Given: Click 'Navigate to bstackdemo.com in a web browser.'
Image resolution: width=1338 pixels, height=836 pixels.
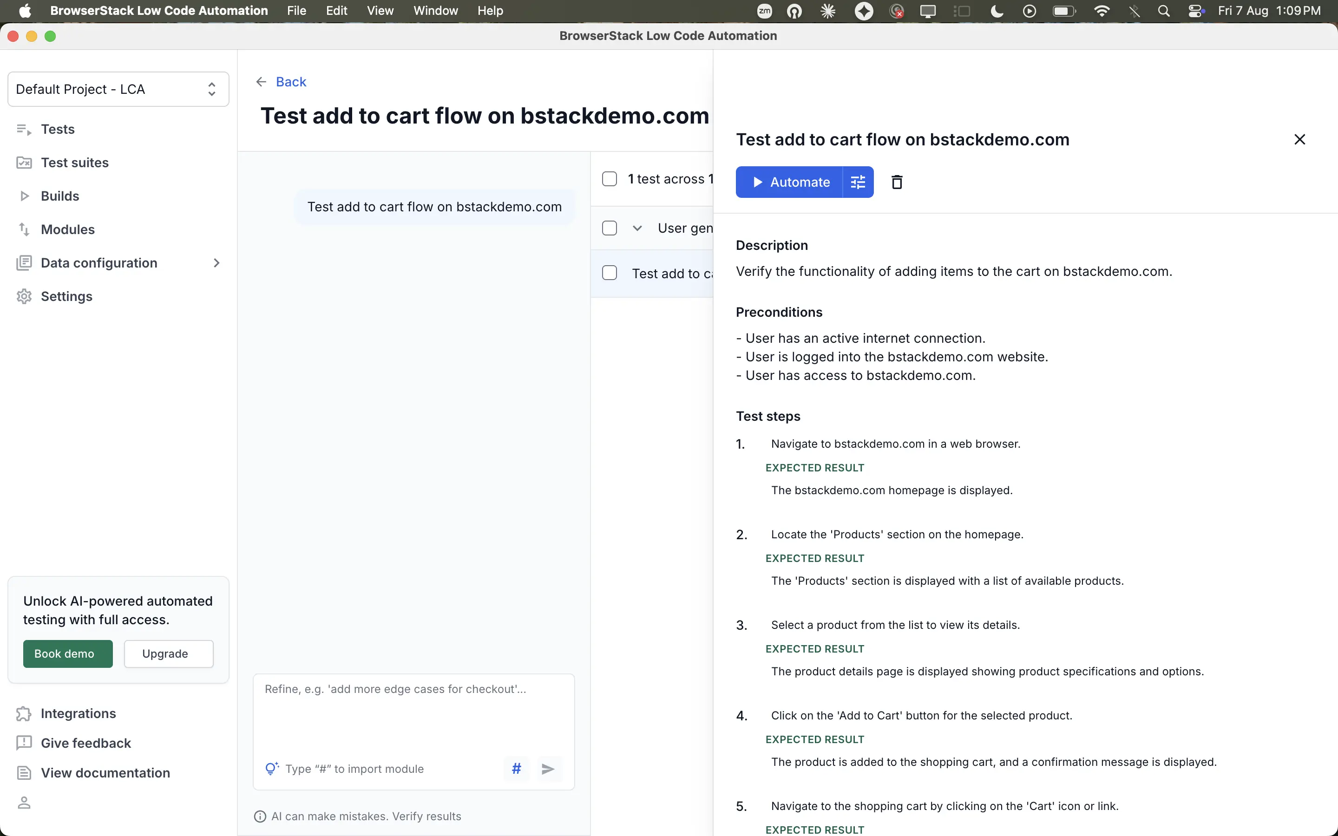Looking at the screenshot, I should (896, 444).
